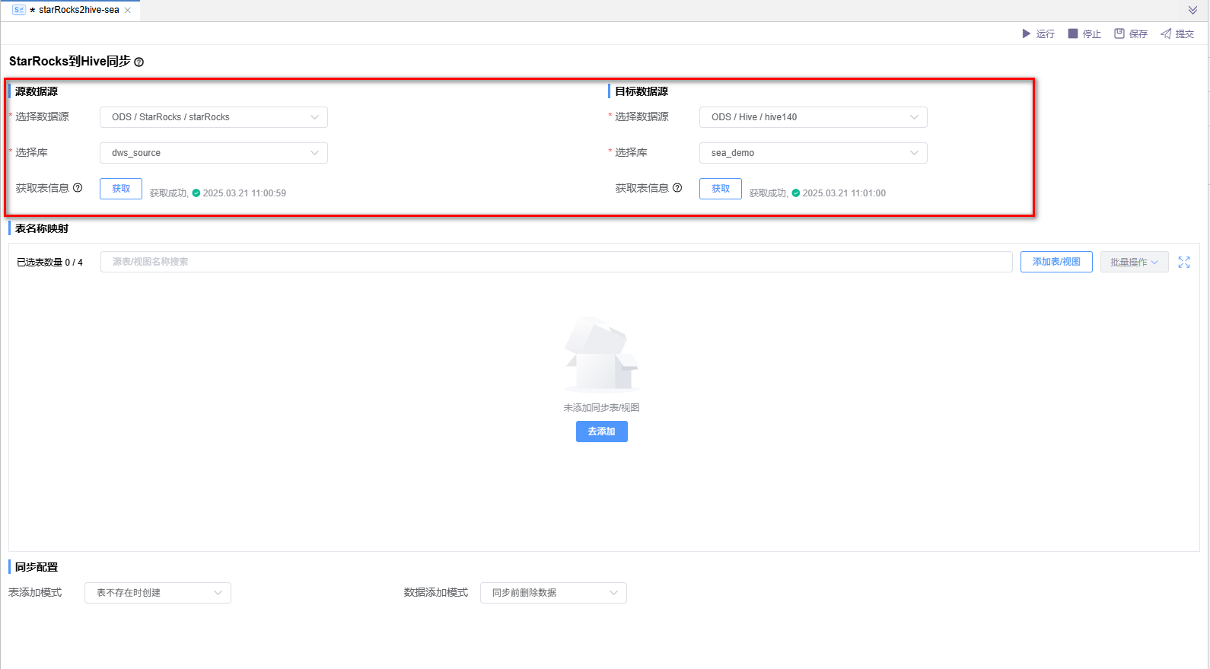Open the sea_demo database dropdown
This screenshot has height=669, width=1210.
(813, 153)
